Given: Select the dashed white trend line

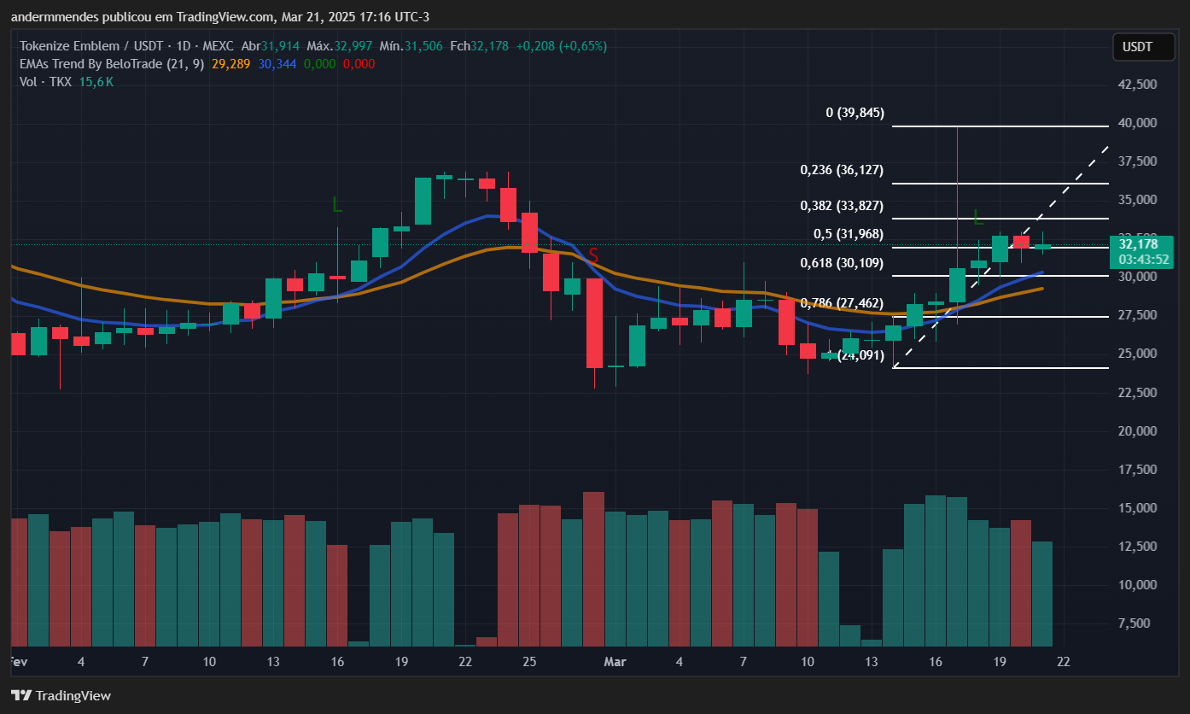Looking at the screenshot, I should (x=1002, y=256).
